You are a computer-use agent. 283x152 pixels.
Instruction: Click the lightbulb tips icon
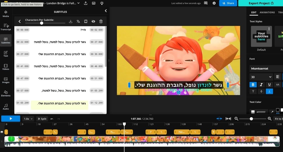pyautogui.click(x=102, y=3)
